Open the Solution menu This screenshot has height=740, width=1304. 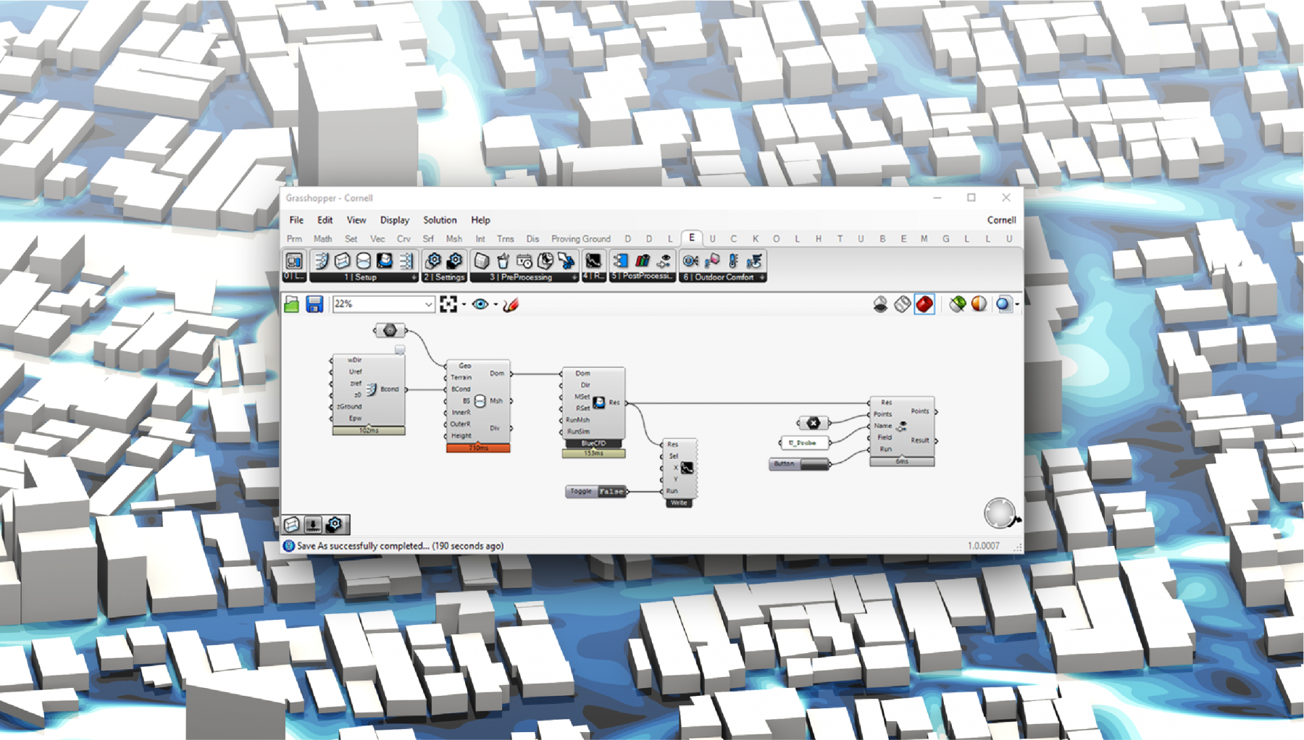click(440, 220)
